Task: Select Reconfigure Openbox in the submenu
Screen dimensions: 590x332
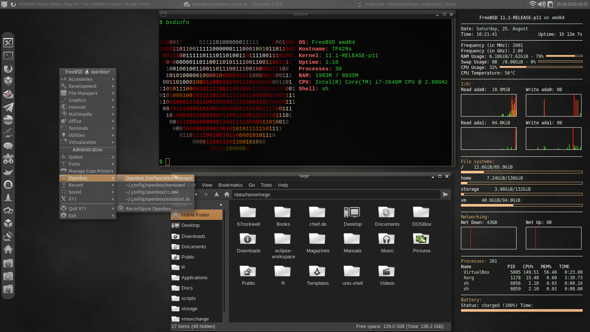Action: (x=148, y=209)
